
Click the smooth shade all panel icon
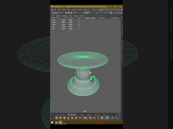(x=87, y=18)
